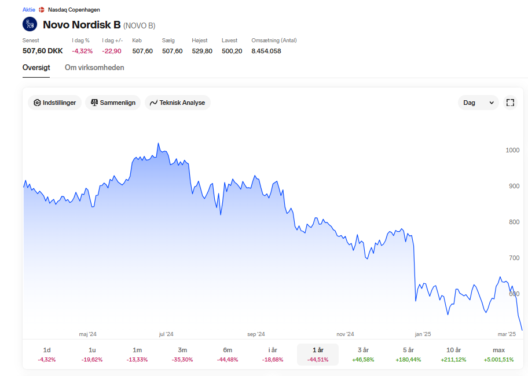528x376 pixels.
Task: Click the Senest column label
Action: (31, 41)
